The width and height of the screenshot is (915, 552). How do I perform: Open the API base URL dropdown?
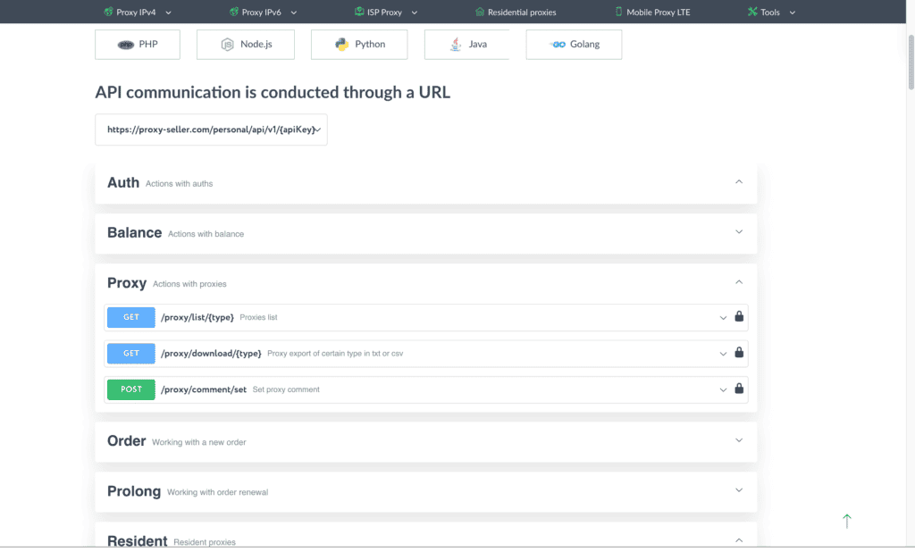211,130
